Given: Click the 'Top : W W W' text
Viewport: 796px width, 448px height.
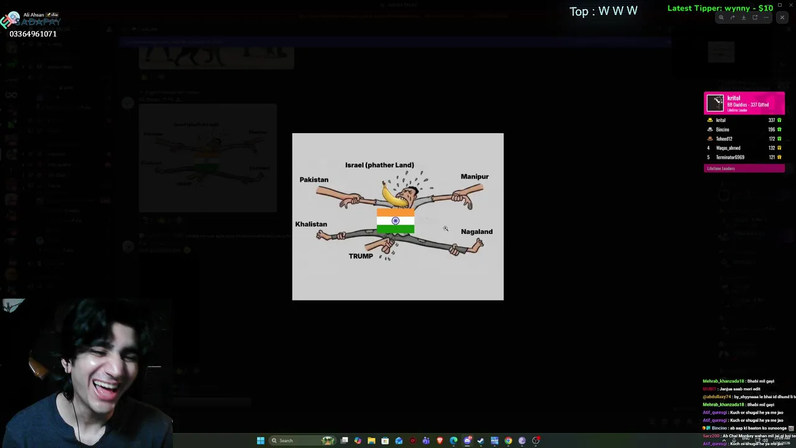Looking at the screenshot, I should pos(603,11).
